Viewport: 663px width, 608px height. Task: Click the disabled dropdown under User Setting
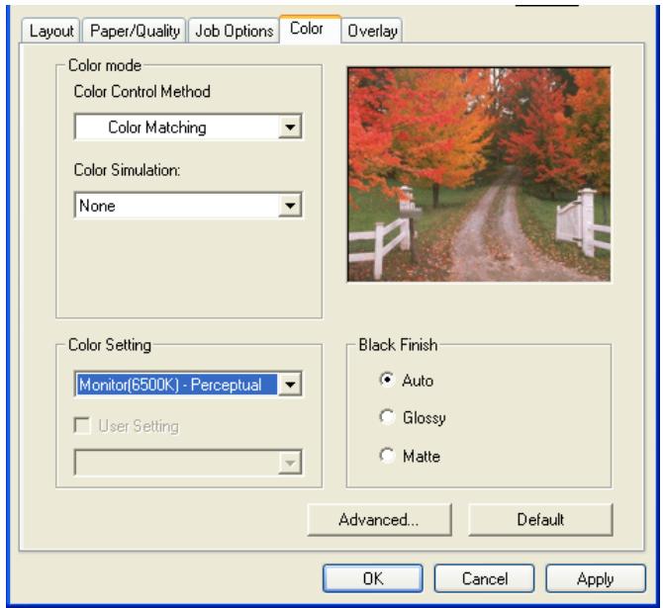[188, 460]
